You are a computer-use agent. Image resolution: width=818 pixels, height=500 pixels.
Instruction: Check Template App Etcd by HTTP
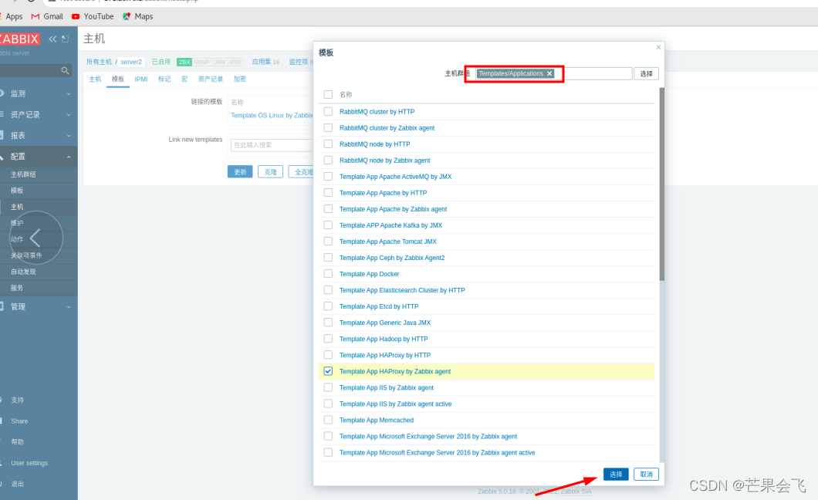click(328, 306)
